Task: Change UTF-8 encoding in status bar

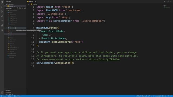Action: coord(150,96)
